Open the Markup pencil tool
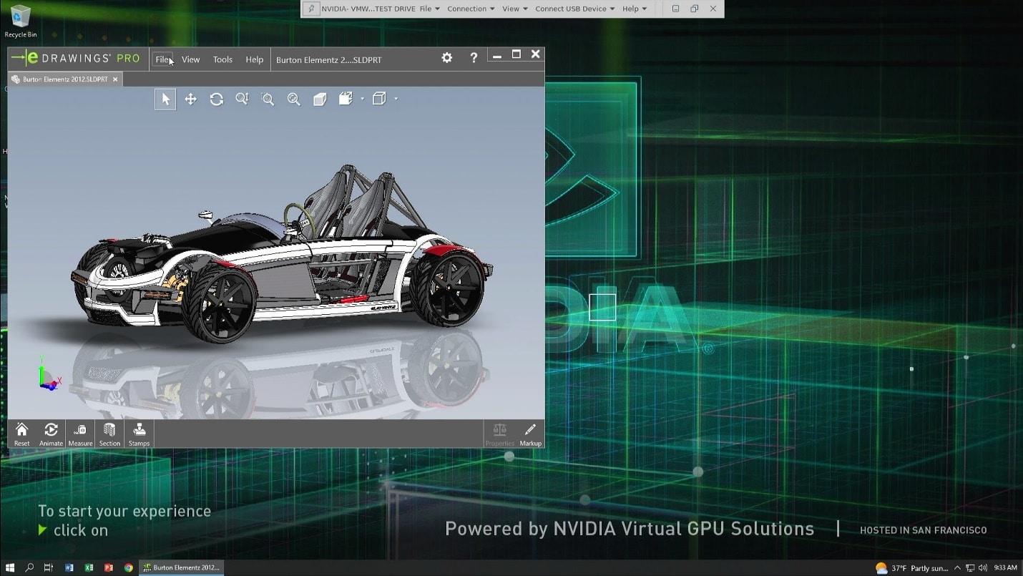Viewport: 1023px width, 576px height. click(x=530, y=434)
